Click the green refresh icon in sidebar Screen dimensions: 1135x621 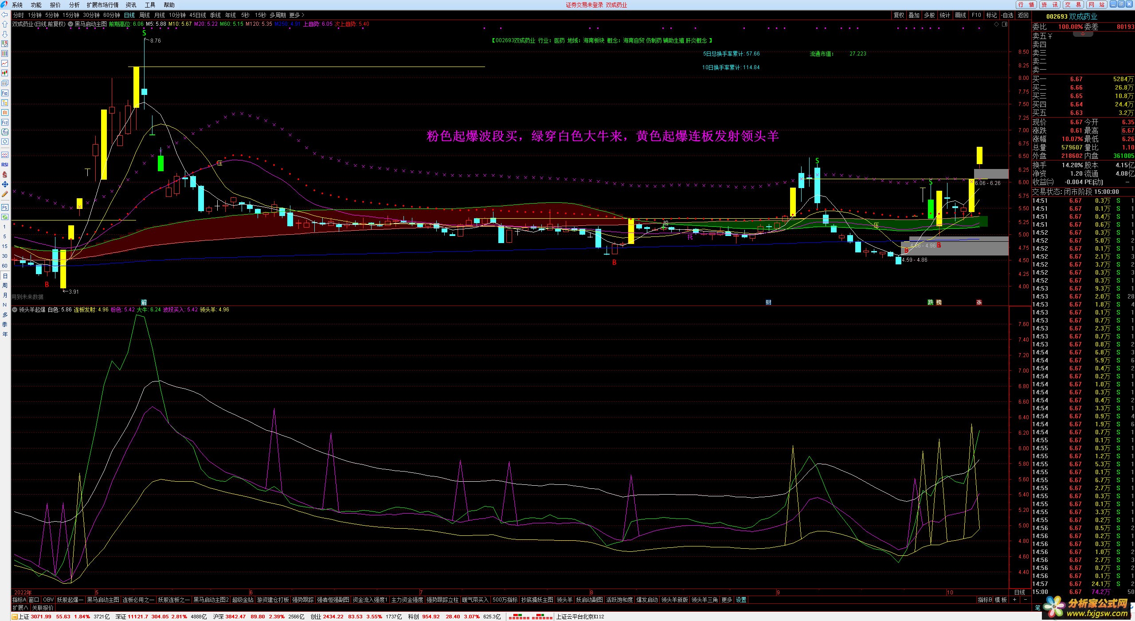coord(5,217)
